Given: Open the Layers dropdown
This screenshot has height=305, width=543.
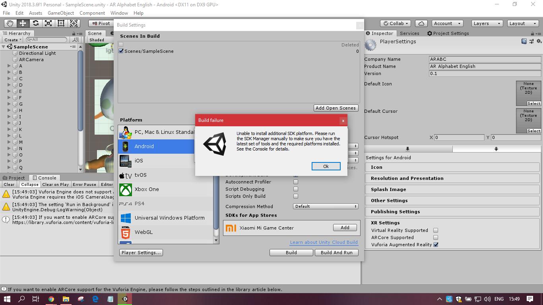Looking at the screenshot, I should 487,23.
